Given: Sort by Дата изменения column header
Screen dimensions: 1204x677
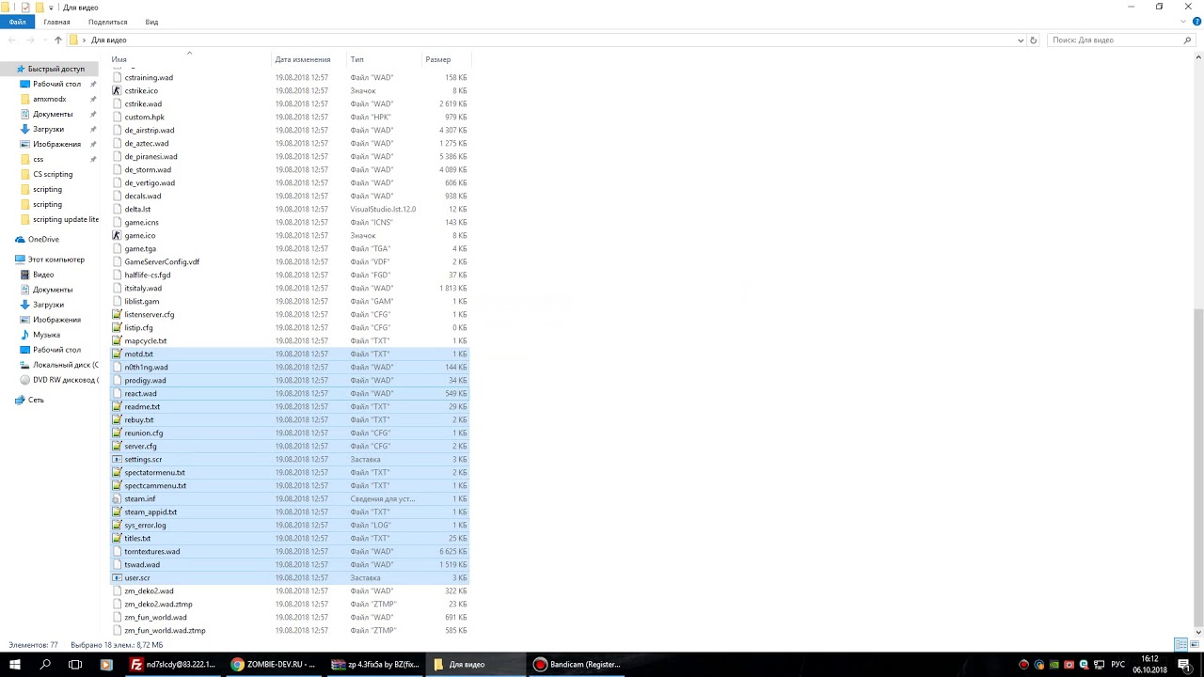Looking at the screenshot, I should pos(302,59).
